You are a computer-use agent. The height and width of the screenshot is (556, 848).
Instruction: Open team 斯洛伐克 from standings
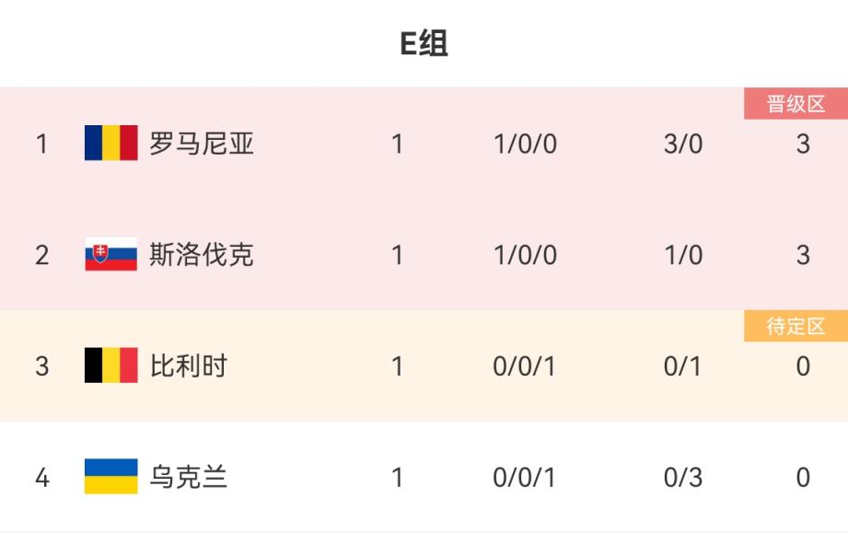tap(202, 255)
